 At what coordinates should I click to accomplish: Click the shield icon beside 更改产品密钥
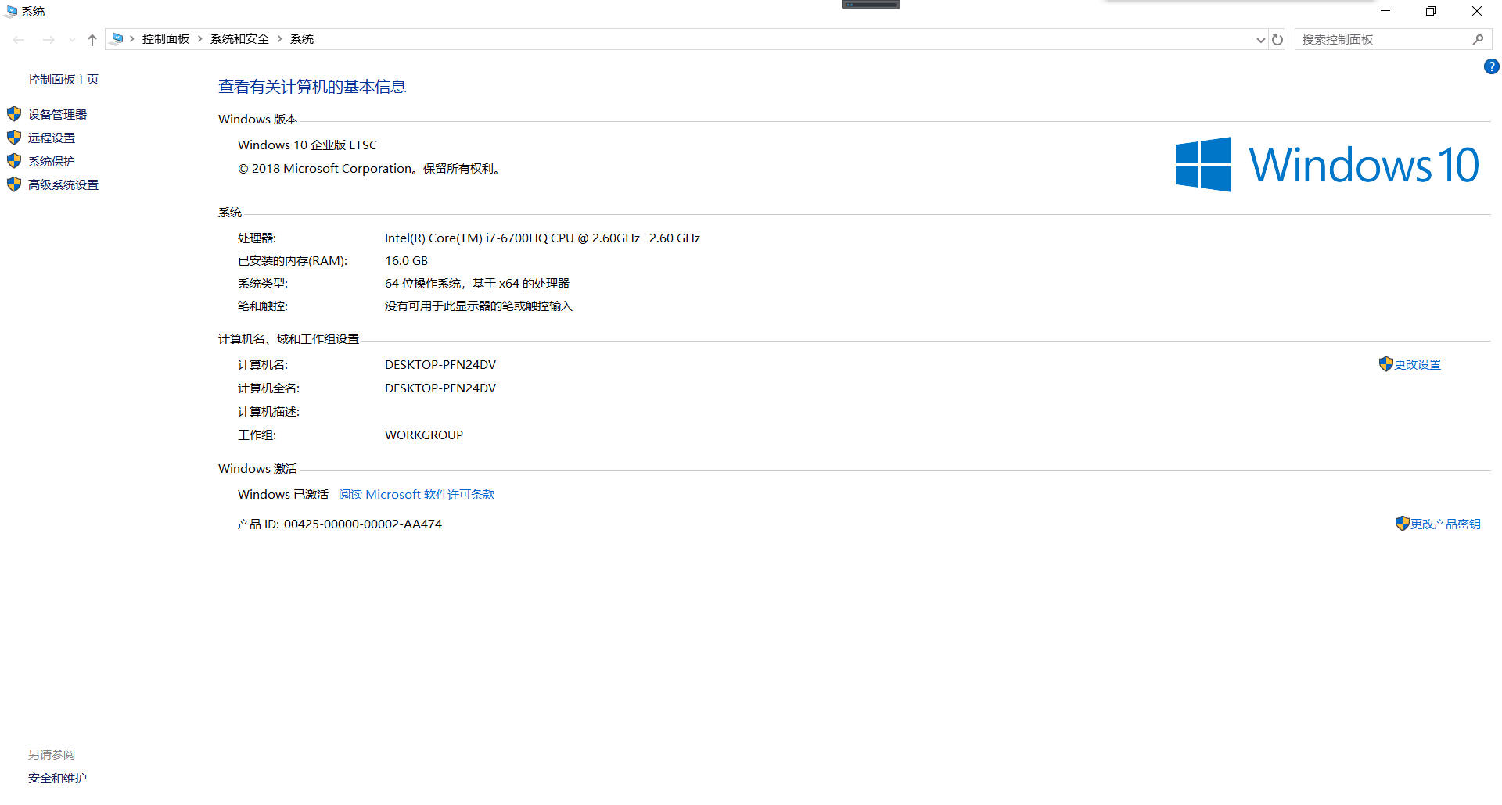tap(1403, 524)
